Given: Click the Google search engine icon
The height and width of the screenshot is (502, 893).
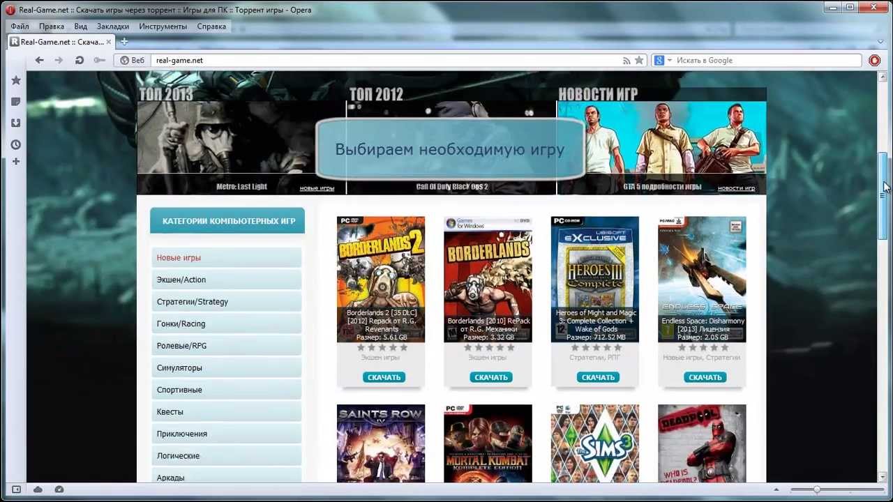Looking at the screenshot, I should 659,61.
